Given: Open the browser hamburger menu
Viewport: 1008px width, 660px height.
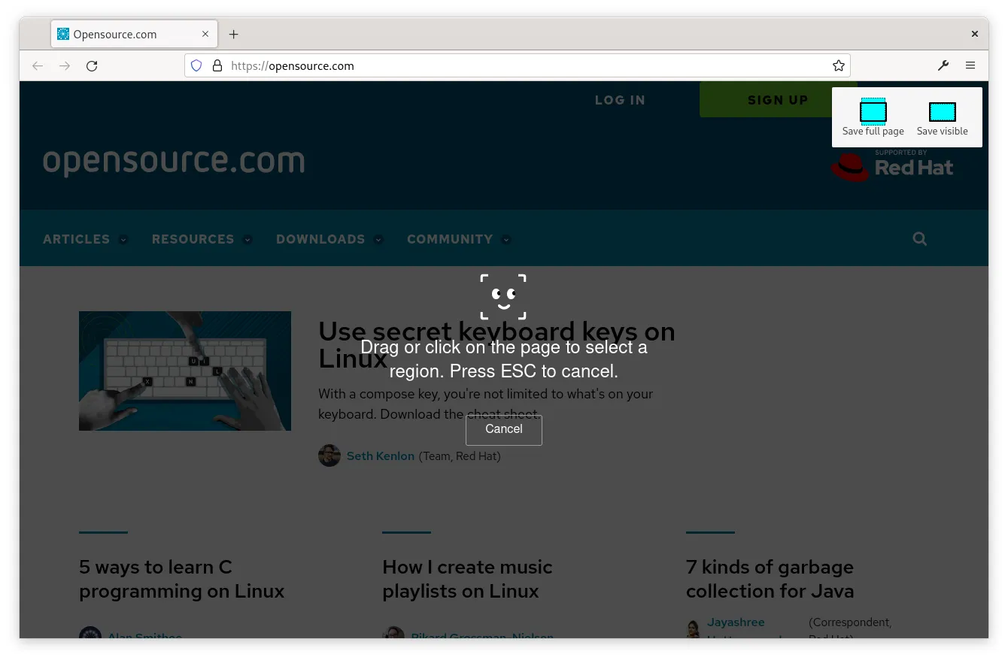Looking at the screenshot, I should tap(970, 65).
